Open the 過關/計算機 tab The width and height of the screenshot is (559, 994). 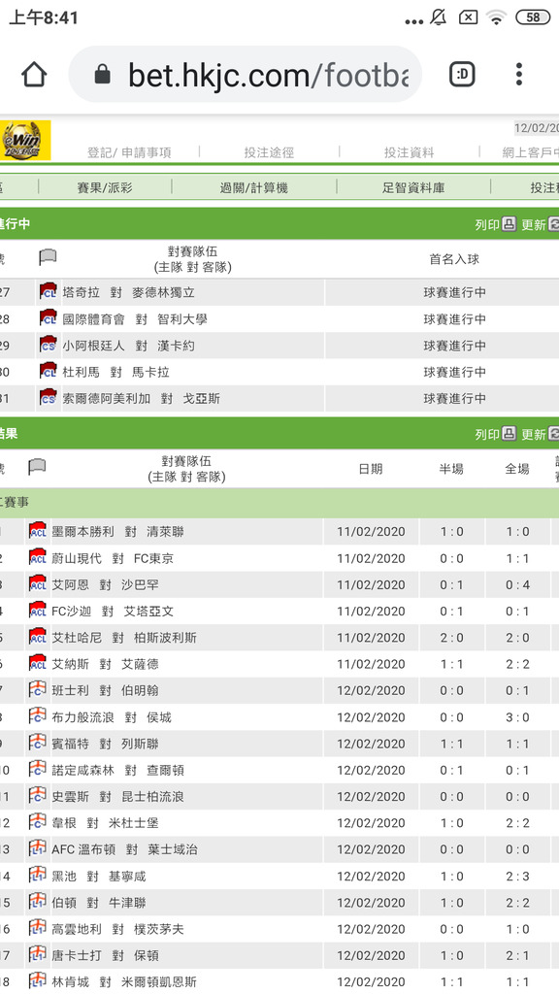tap(253, 187)
